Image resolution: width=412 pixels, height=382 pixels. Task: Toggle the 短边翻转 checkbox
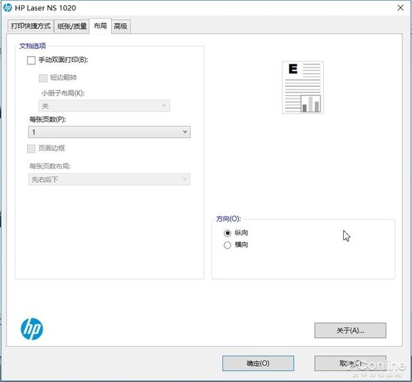tap(43, 78)
